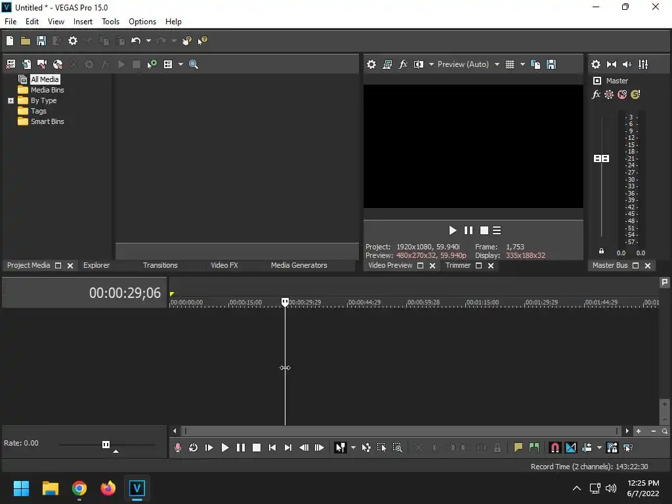672x504 pixels.
Task: Capture video icon in Project Media toolbar
Action: click(x=42, y=64)
